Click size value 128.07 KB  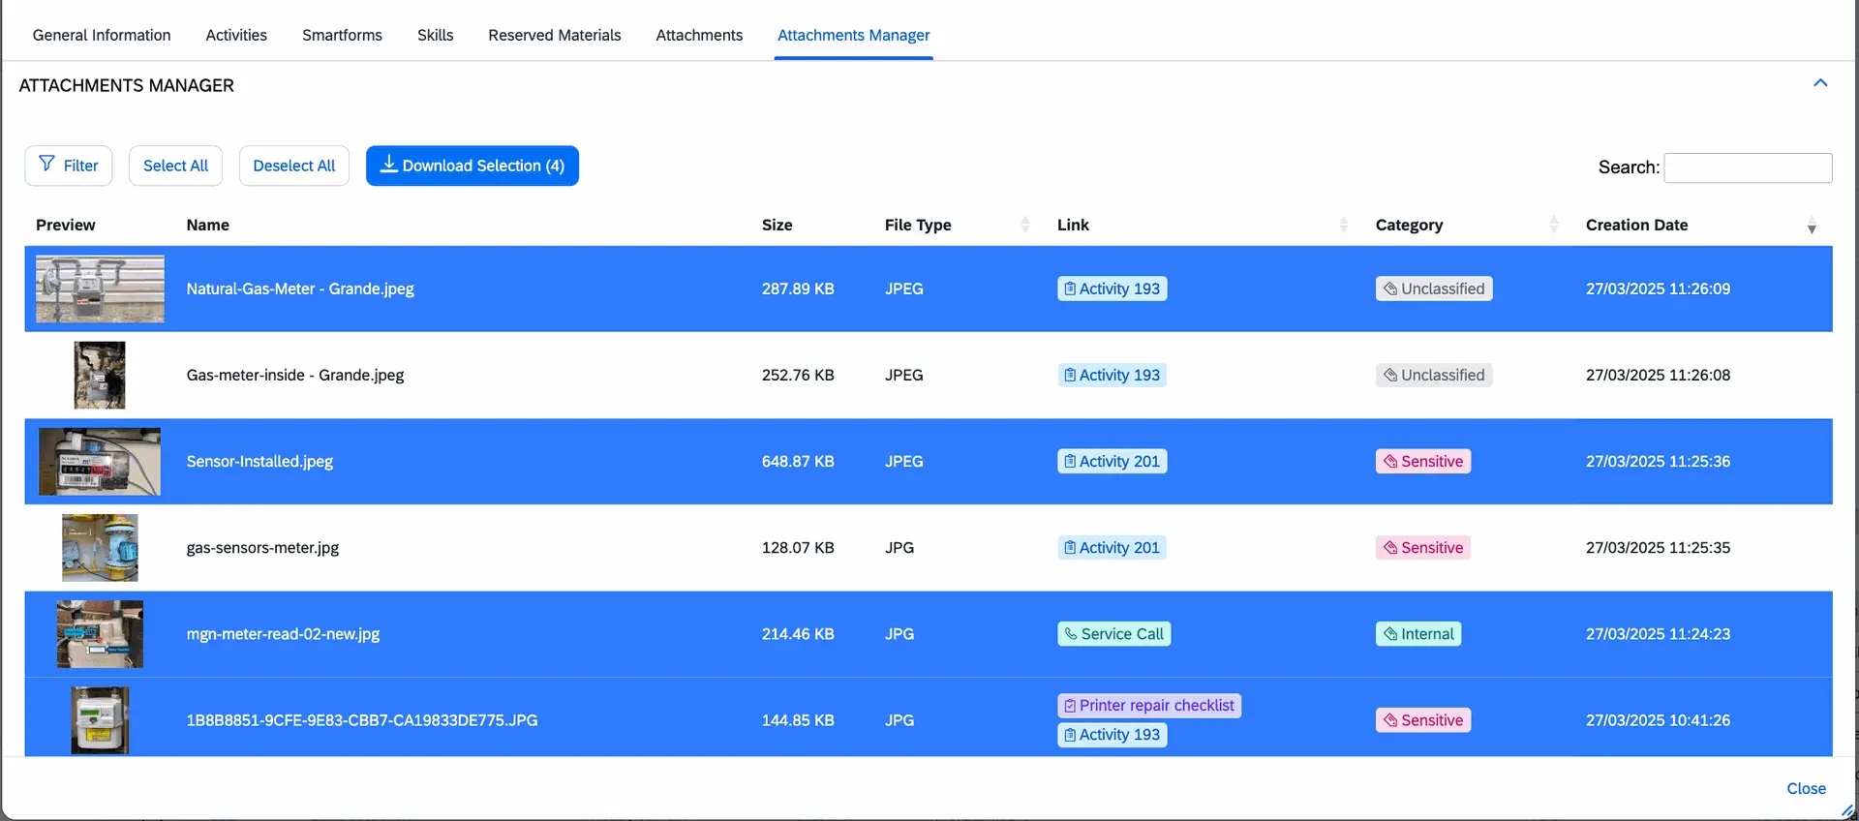point(798,548)
